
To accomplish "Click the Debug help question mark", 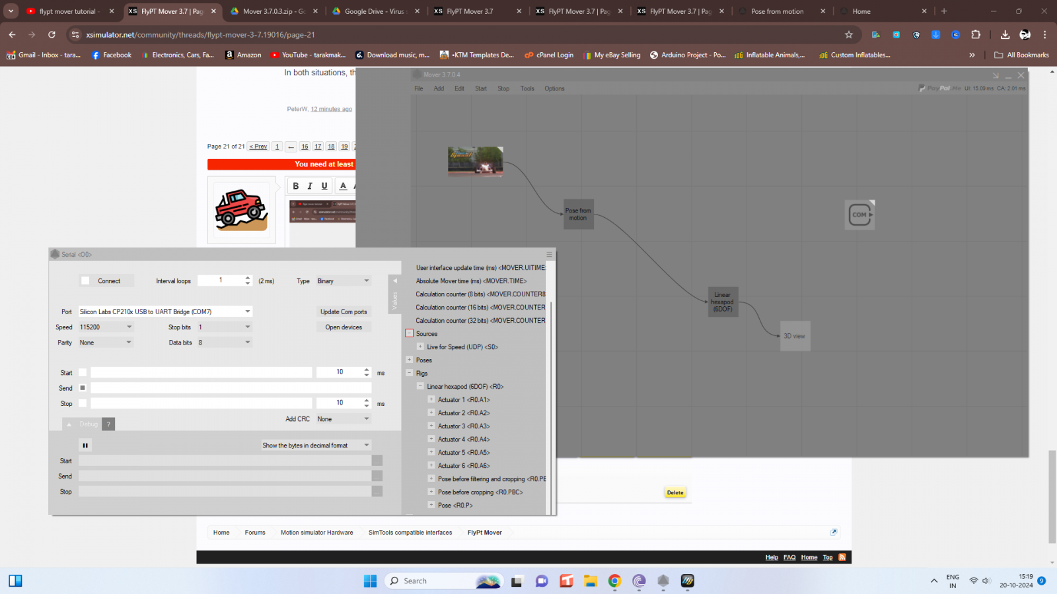I will (109, 424).
